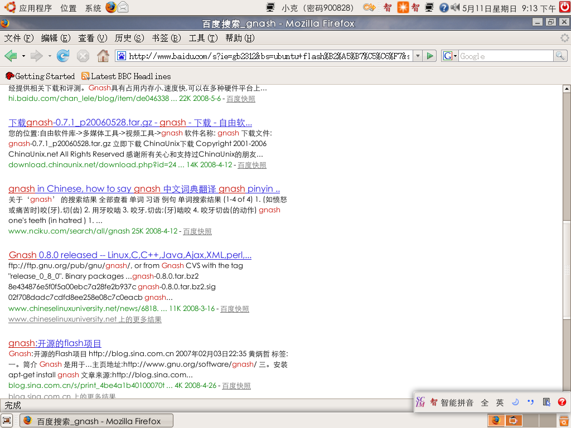
Task: Select 百度搜索_gnash Firefox taskbar button
Action: coord(96,421)
